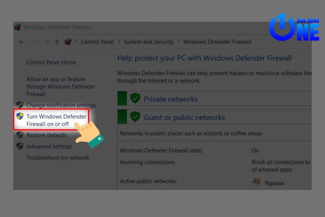
Task: Open the recent locations dropdown chevron
Action: (48, 42)
